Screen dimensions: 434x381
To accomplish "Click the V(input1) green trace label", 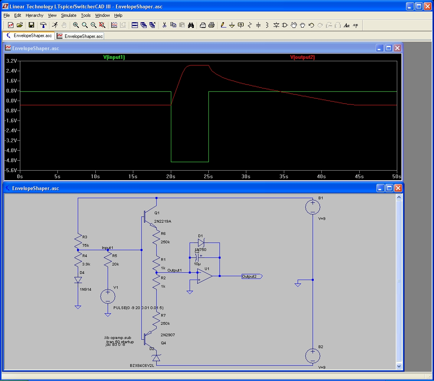I will click(114, 57).
